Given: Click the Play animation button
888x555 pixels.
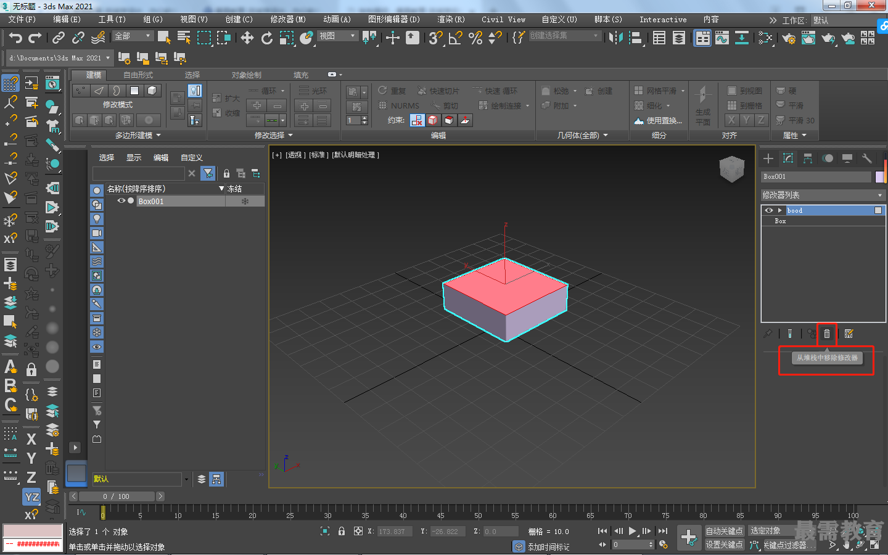Looking at the screenshot, I should point(632,531).
